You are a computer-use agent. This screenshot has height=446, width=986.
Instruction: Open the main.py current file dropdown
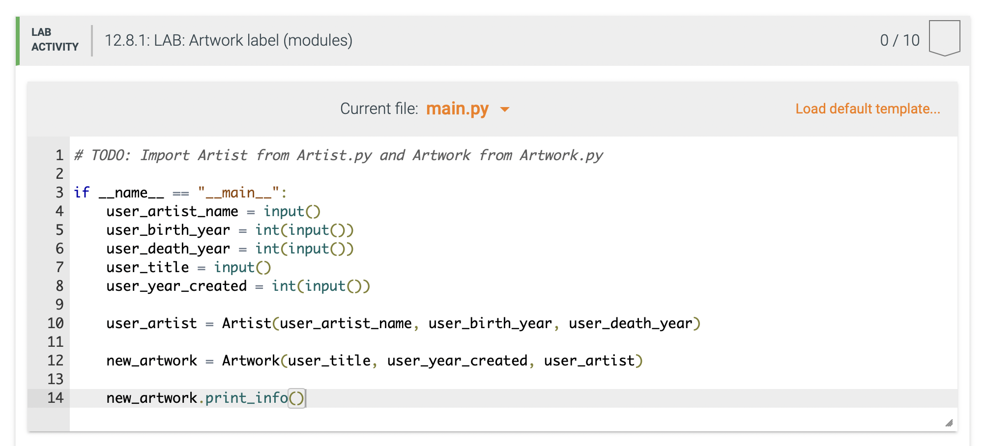click(x=467, y=109)
